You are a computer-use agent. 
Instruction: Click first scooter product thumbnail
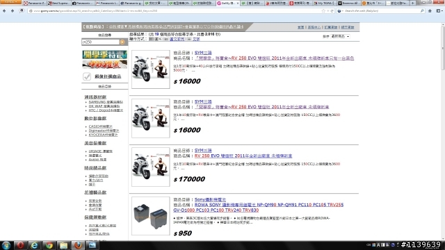coord(151,69)
